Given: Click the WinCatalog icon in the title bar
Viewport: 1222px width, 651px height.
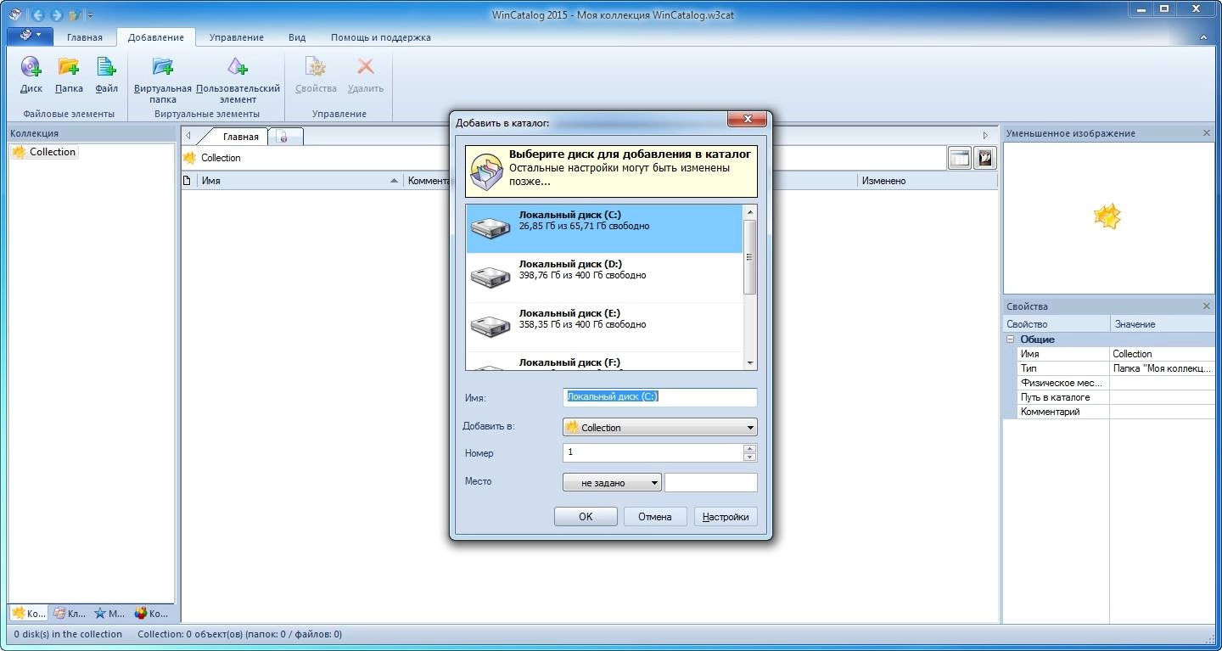Looking at the screenshot, I should click(x=15, y=14).
